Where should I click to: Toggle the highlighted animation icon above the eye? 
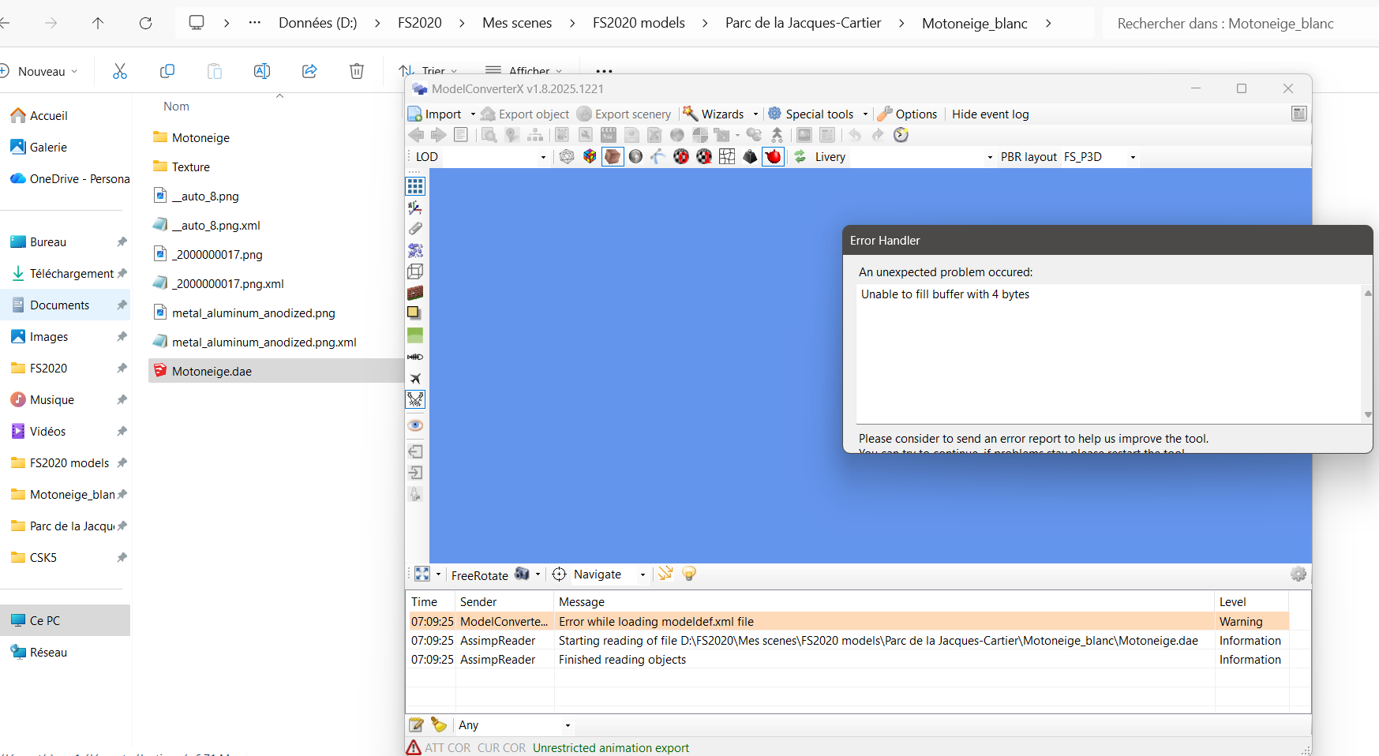(415, 399)
